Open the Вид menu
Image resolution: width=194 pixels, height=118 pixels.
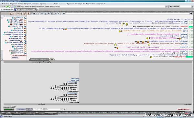8,4
